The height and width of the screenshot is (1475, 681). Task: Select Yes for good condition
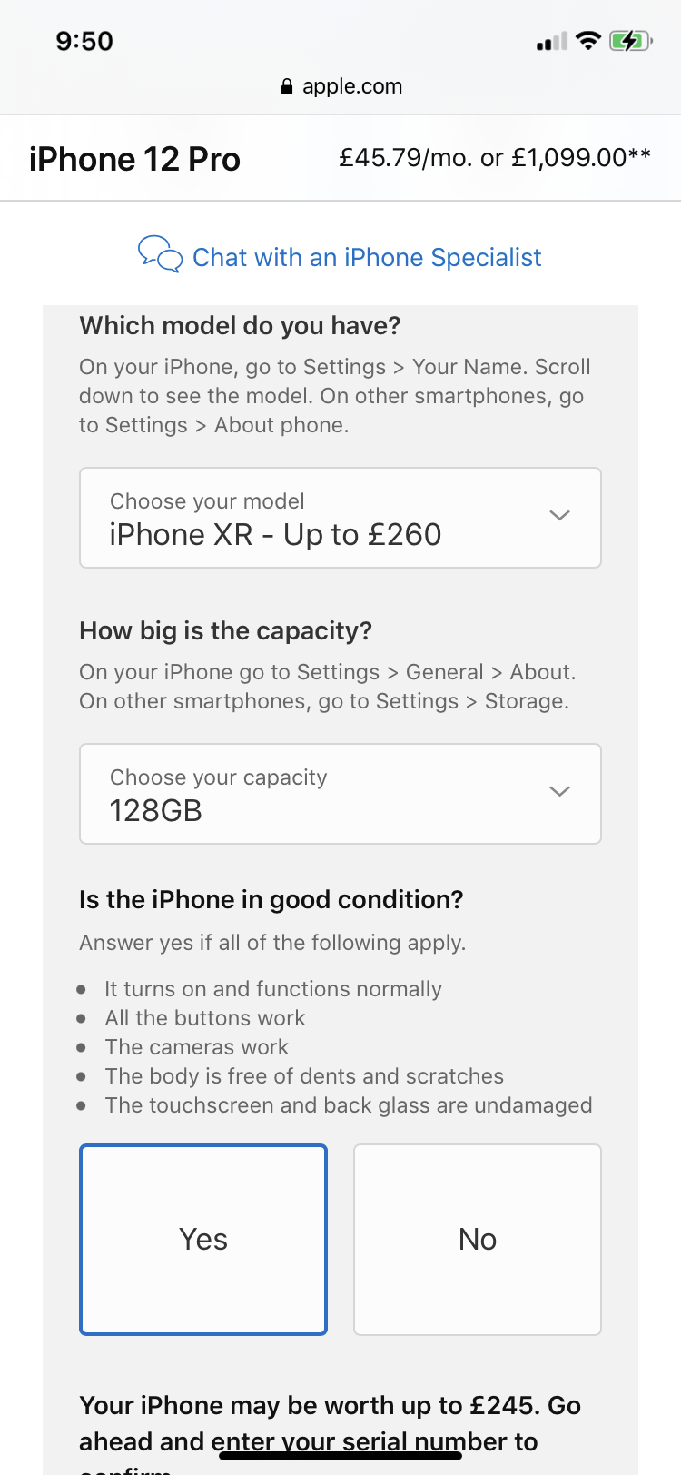point(203,1239)
